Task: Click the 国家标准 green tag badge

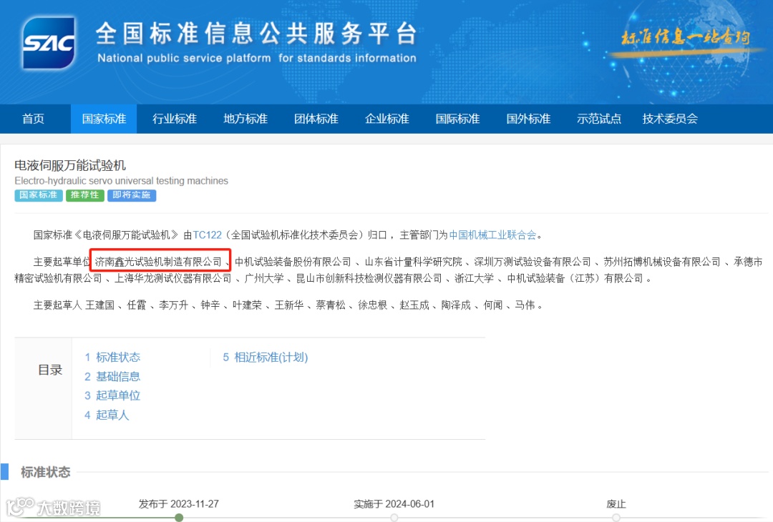Action: pos(39,195)
